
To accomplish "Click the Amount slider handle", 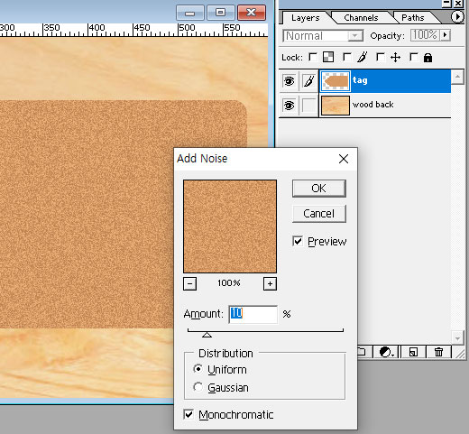I will coord(207,335).
